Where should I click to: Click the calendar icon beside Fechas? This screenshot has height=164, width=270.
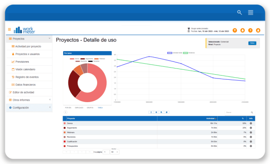tap(189, 31)
